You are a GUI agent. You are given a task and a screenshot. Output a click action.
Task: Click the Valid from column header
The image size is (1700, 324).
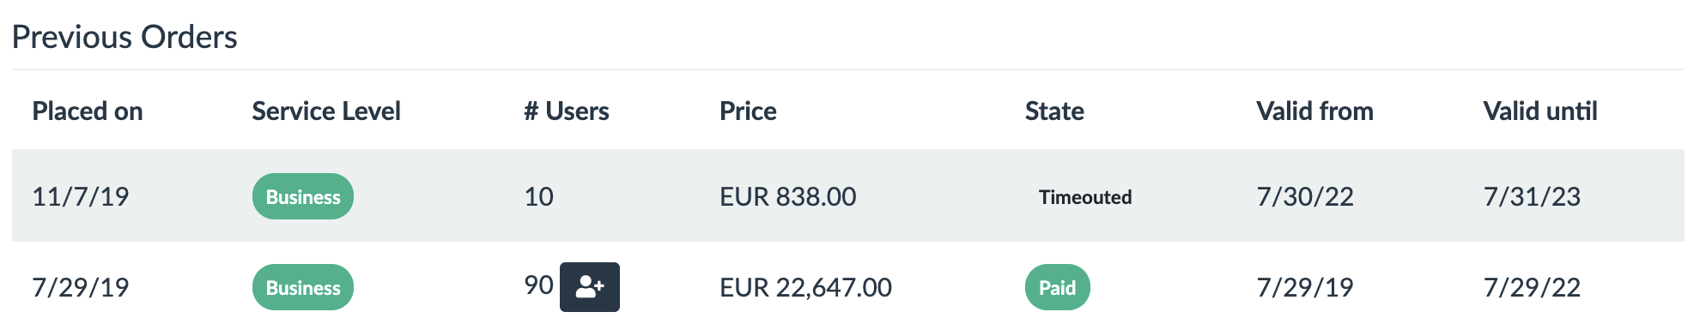tap(1314, 111)
